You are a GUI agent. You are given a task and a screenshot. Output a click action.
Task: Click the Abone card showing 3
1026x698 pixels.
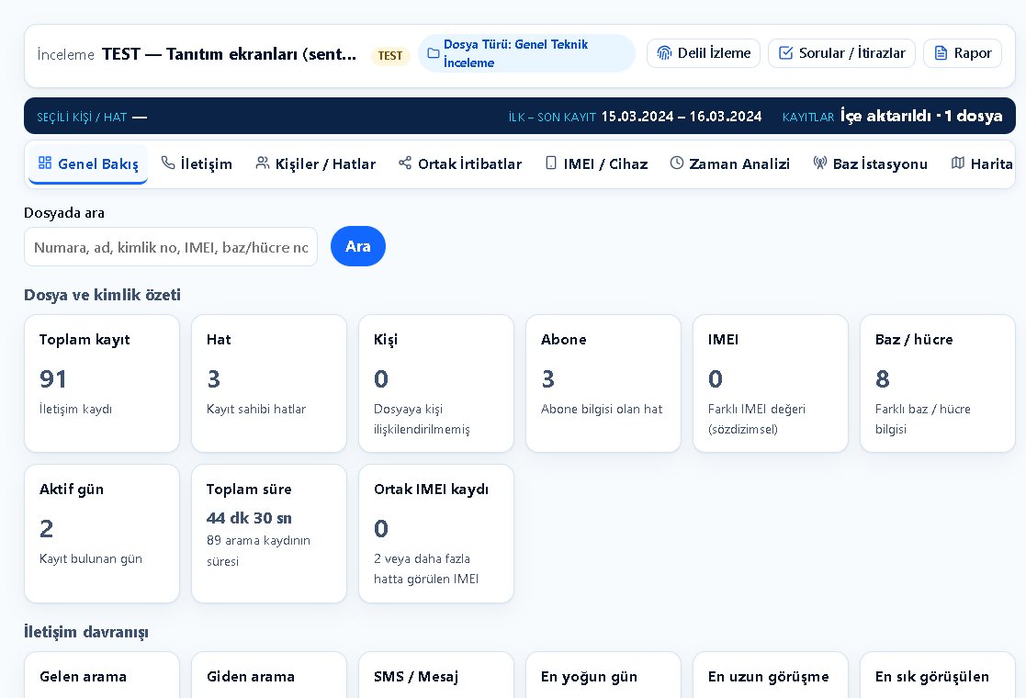click(603, 383)
